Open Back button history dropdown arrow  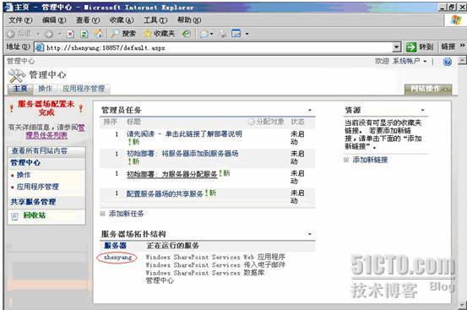(x=38, y=34)
